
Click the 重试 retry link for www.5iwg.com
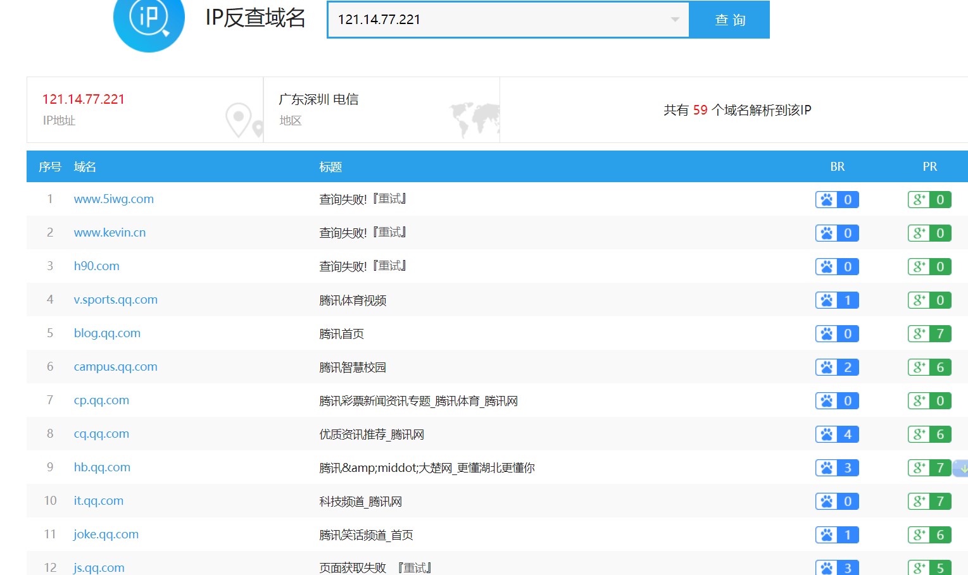click(389, 199)
